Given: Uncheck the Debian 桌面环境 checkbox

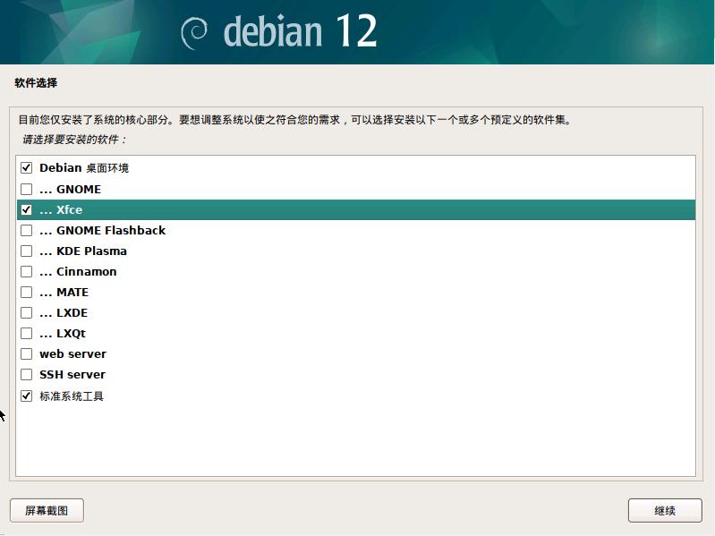Looking at the screenshot, I should click(x=27, y=167).
